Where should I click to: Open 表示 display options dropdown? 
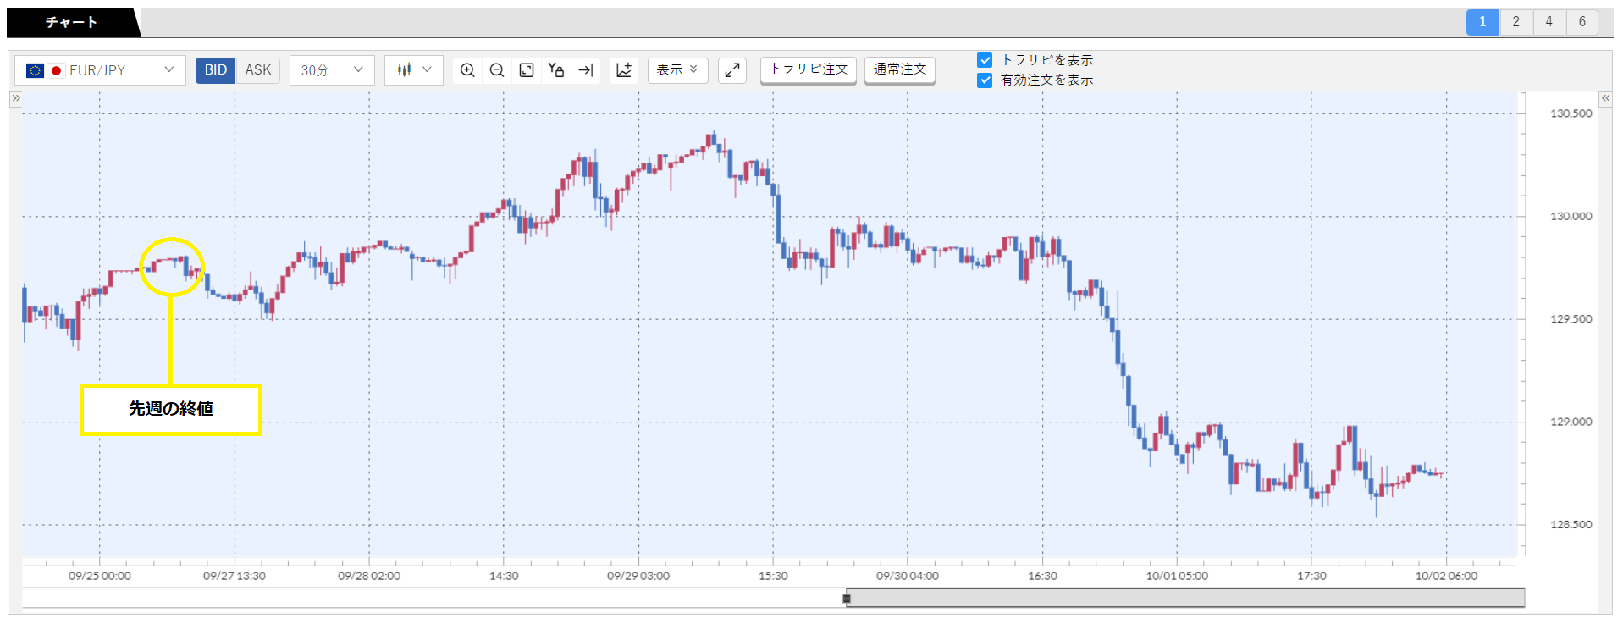(677, 70)
